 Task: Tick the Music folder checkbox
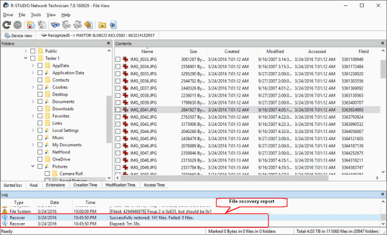40,138
